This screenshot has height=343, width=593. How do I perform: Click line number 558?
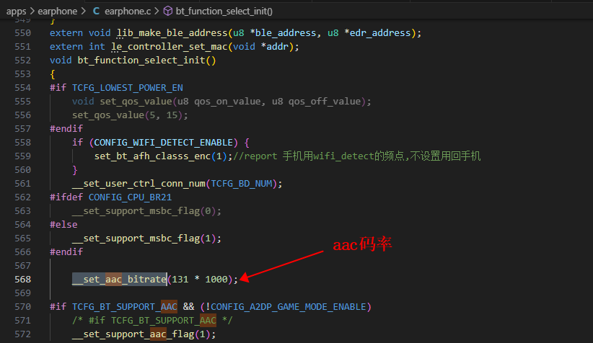click(22, 143)
